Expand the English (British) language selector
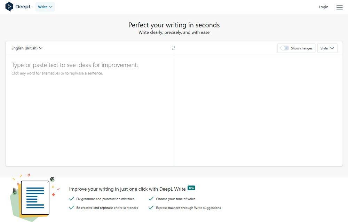 [27, 48]
